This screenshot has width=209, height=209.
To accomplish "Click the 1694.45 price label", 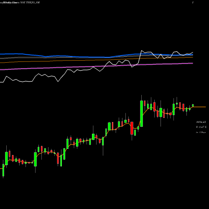I will 201,122.
